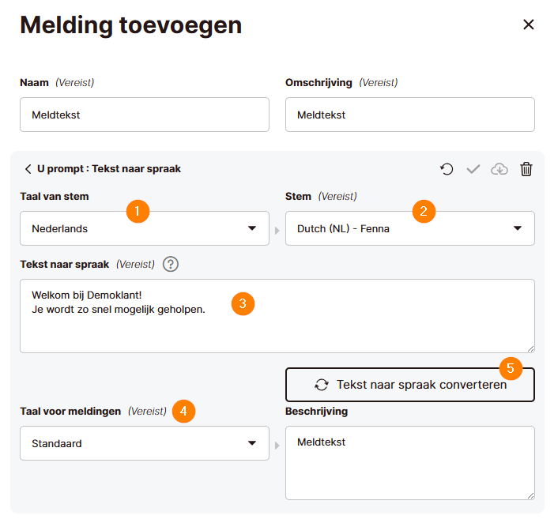Click the checkmark confirm icon

click(473, 169)
